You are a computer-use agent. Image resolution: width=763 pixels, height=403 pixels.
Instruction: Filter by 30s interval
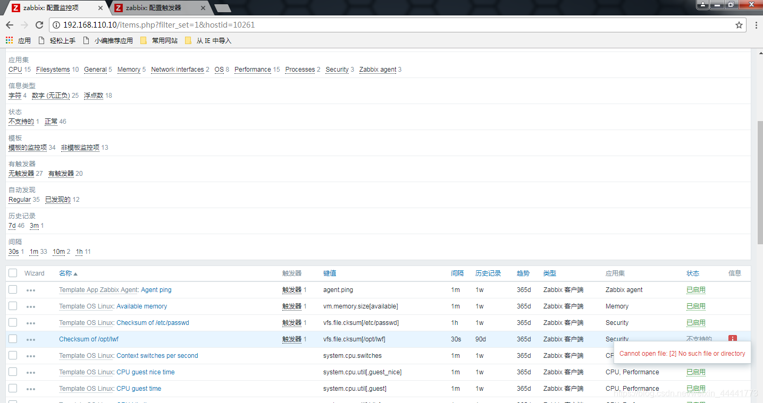click(x=14, y=252)
